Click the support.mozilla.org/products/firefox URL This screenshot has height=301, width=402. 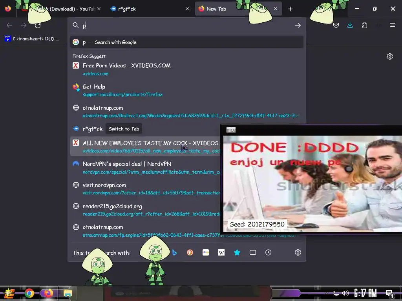coord(122,94)
